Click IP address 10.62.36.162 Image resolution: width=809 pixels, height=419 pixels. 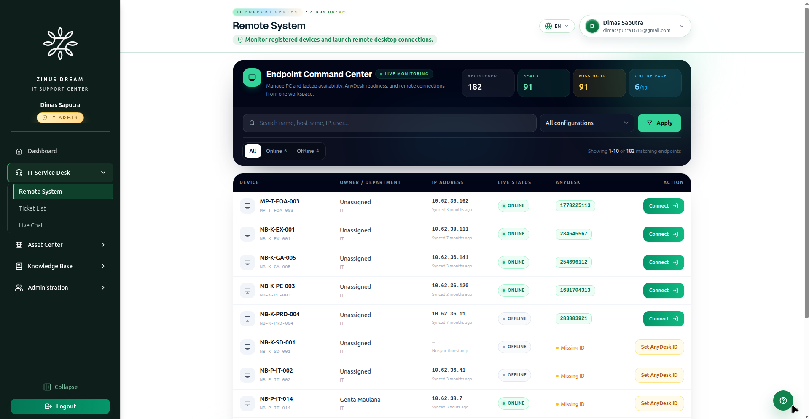pyautogui.click(x=450, y=201)
